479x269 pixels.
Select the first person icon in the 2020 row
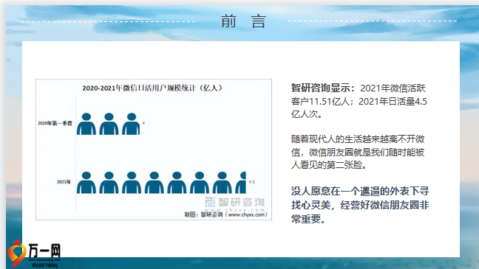click(x=86, y=124)
